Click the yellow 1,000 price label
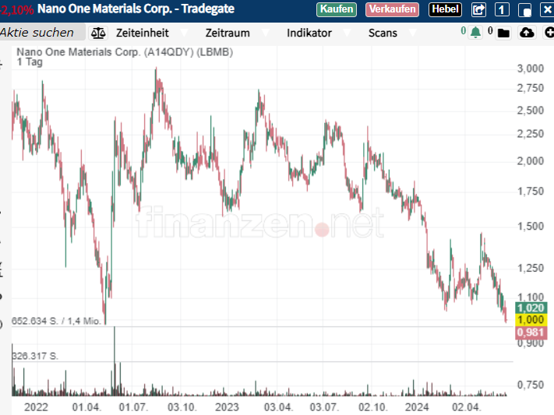Viewport: 554px width, 415px height. click(531, 320)
